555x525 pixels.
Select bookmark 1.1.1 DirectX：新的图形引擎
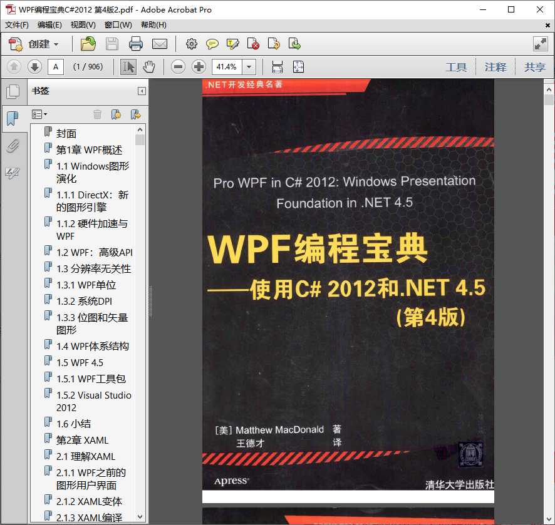[92, 201]
